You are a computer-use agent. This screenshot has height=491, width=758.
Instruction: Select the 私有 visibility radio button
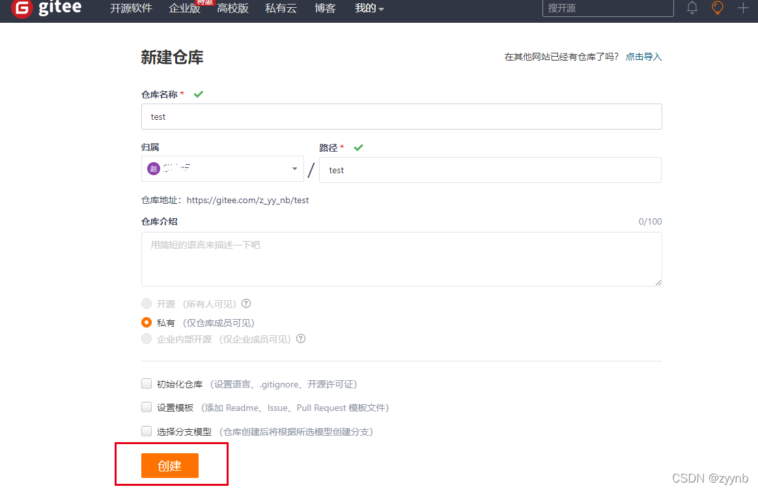pos(147,322)
